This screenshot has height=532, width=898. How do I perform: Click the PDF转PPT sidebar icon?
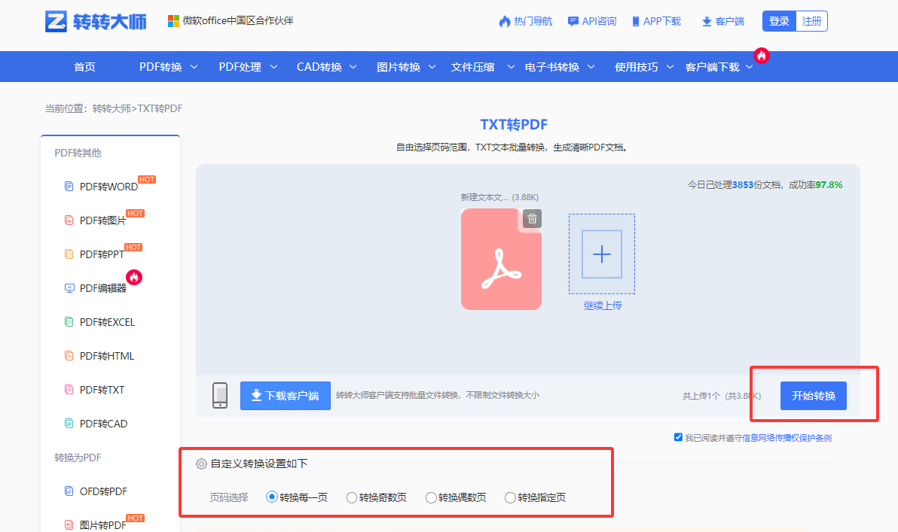69,254
